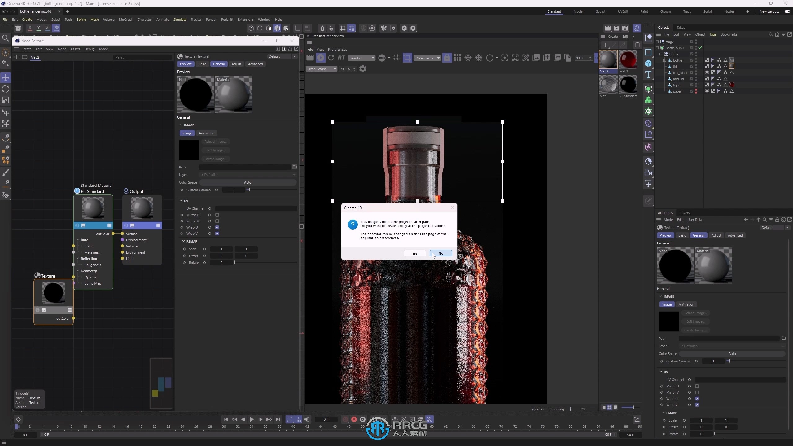Toggle render region crop icon in RenderView
Screen dimensions: 793x446
pos(407,58)
